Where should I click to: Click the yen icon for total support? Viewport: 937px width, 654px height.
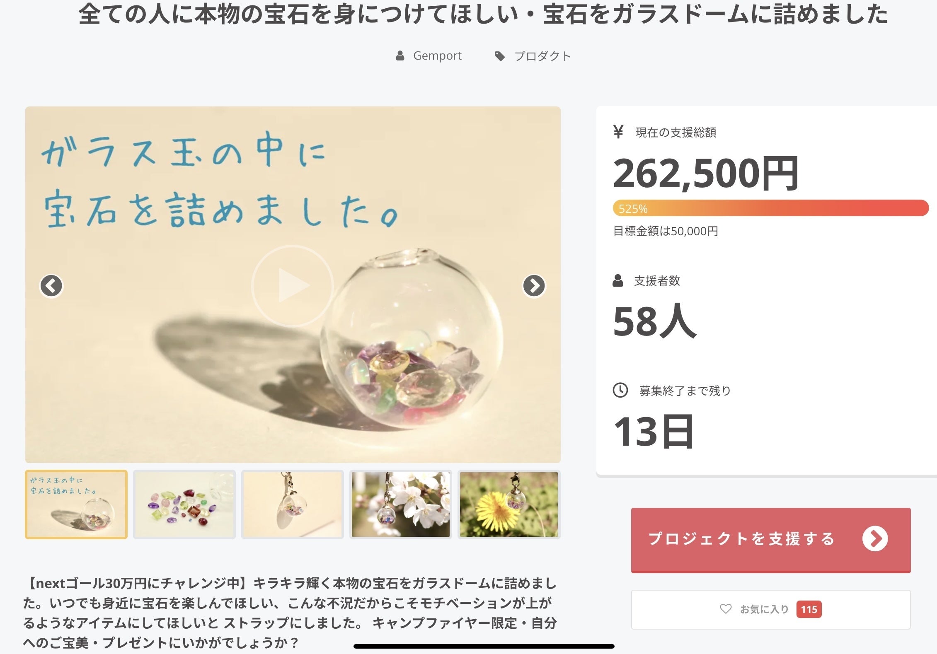tap(618, 132)
